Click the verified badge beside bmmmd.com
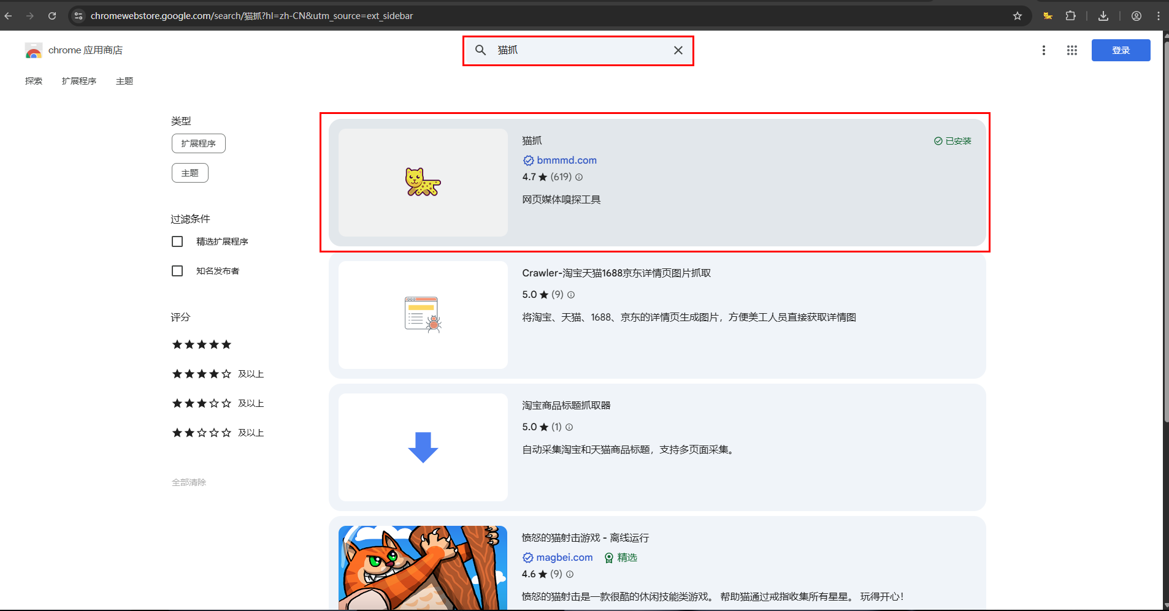1169x611 pixels. pyautogui.click(x=528, y=161)
